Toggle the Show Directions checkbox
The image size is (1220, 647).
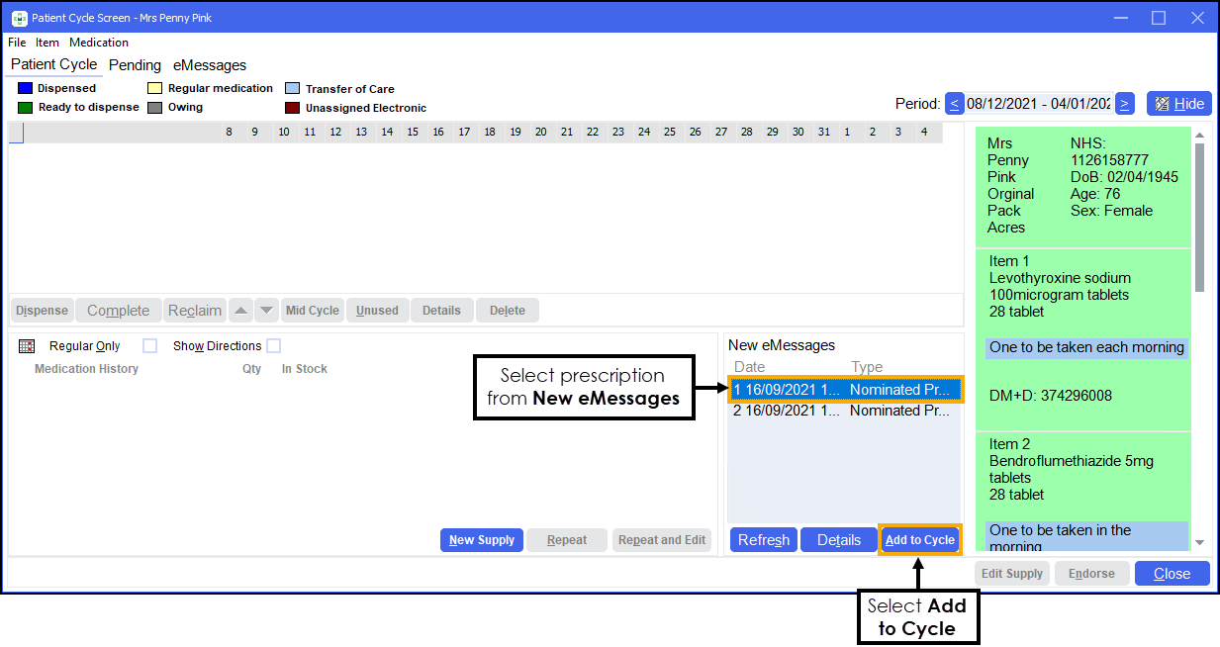click(273, 346)
